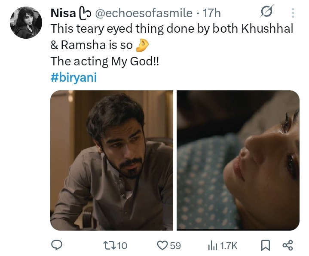Click the display name Nisa

(62, 13)
